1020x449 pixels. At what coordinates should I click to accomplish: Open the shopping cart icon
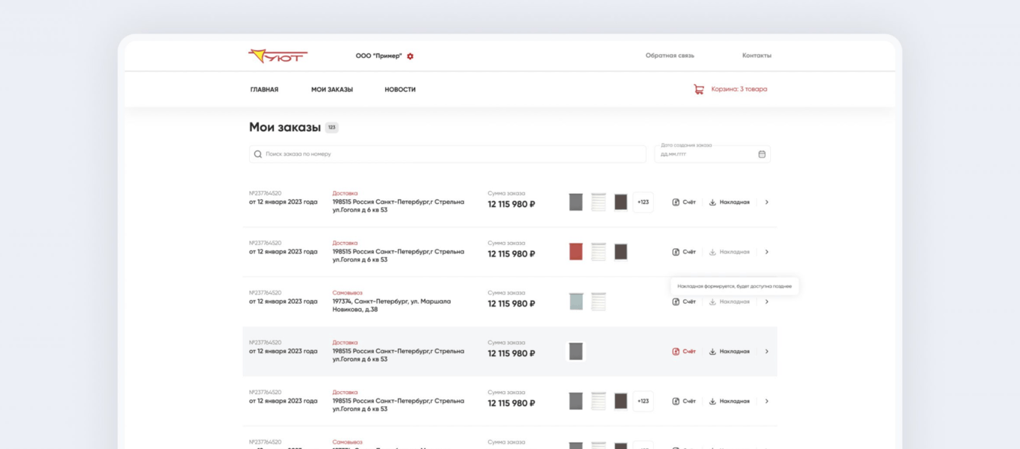point(699,89)
